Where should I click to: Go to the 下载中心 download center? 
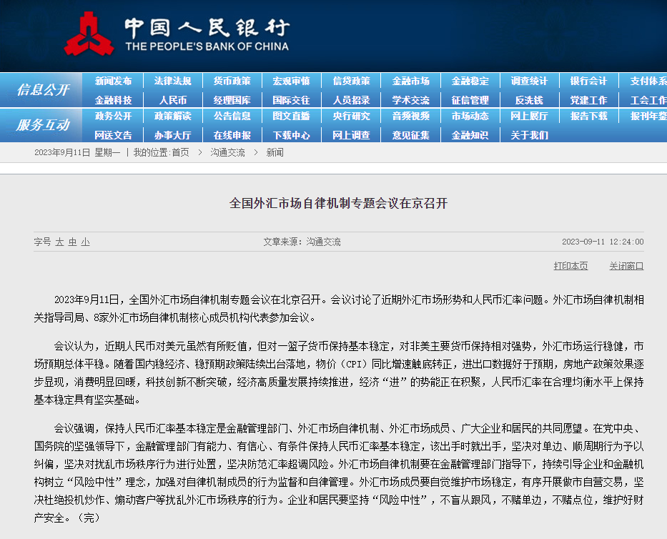point(291,134)
